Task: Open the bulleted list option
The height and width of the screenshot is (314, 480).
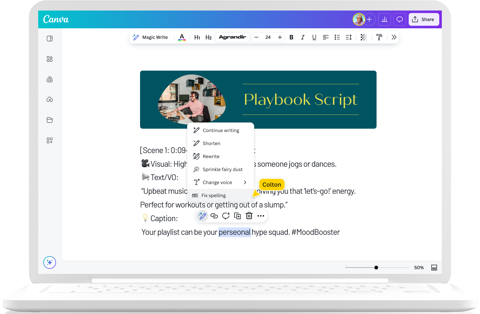Action: point(337,37)
